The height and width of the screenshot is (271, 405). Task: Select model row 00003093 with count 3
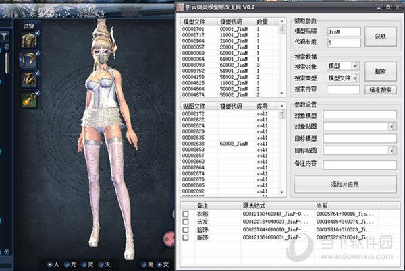[x=230, y=65]
